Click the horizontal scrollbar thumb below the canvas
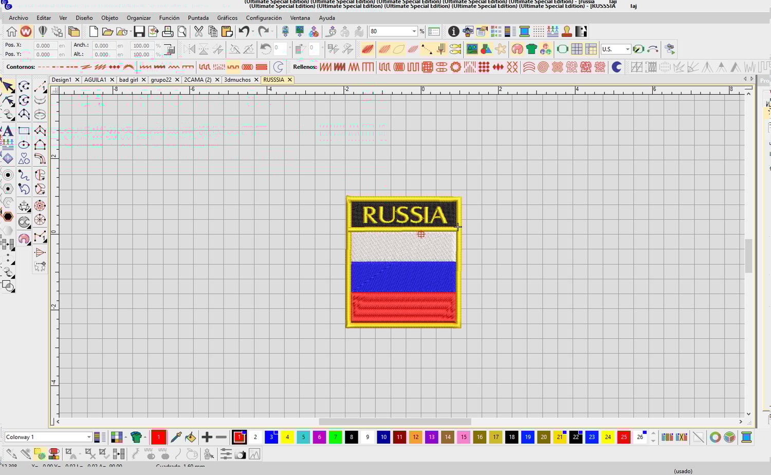The image size is (771, 475). coord(395,422)
